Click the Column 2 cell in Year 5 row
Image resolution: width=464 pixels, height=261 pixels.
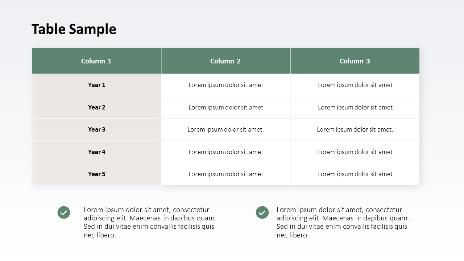point(226,174)
